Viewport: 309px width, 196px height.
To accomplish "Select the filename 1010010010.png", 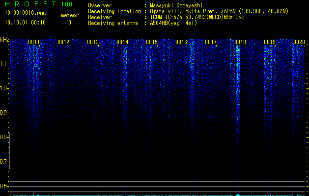I will point(26,13).
